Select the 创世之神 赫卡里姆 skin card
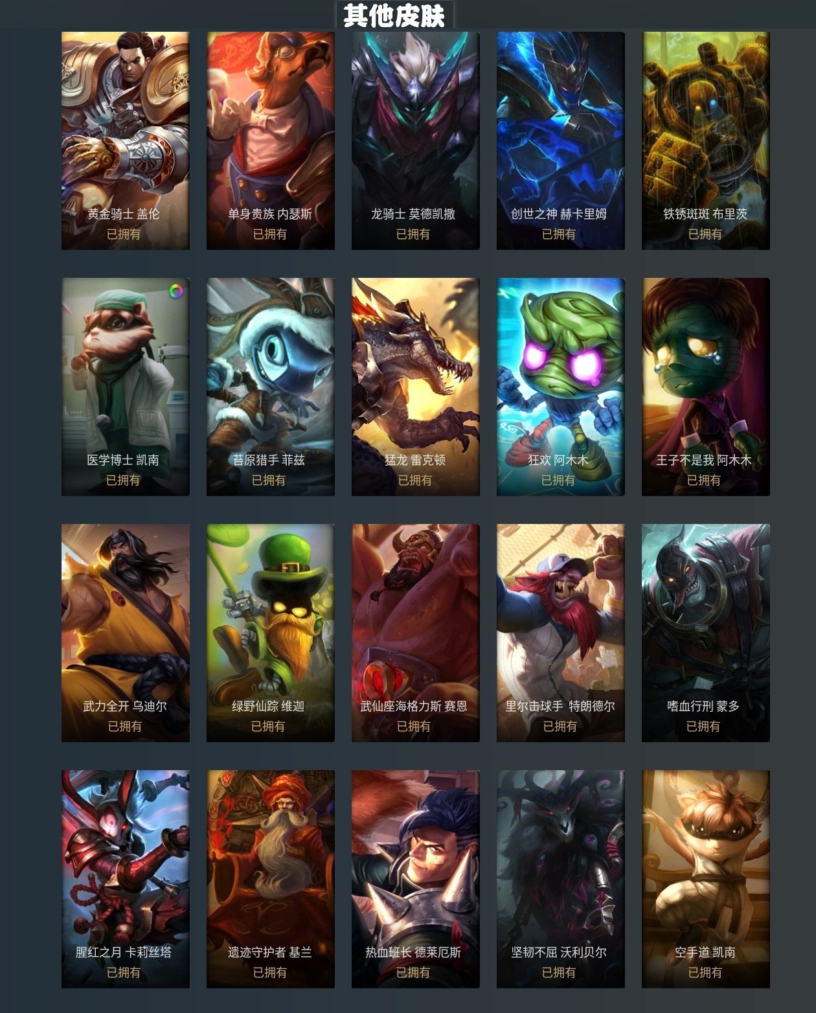Screen dimensions: 816x1013 [561, 141]
